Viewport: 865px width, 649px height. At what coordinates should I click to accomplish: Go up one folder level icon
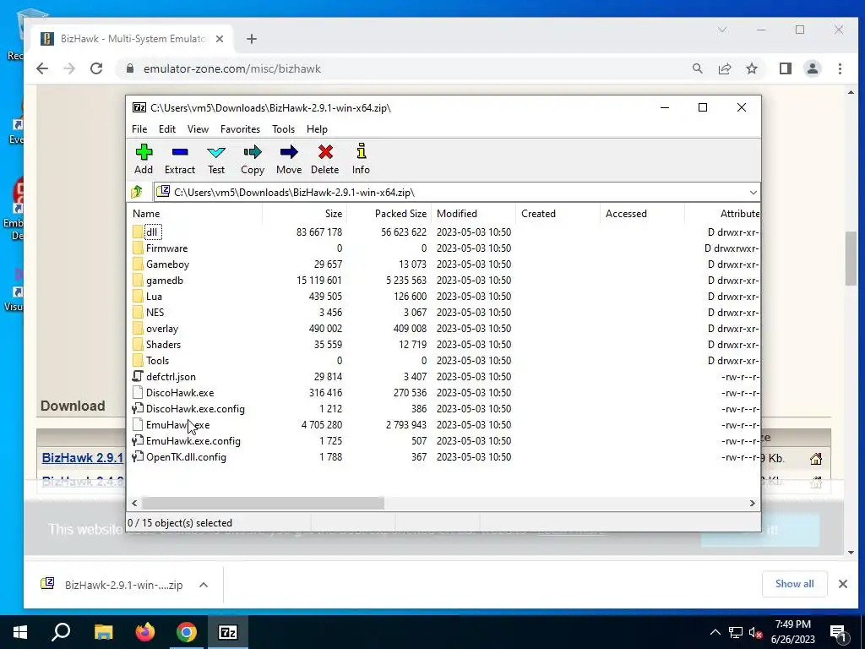pyautogui.click(x=137, y=192)
